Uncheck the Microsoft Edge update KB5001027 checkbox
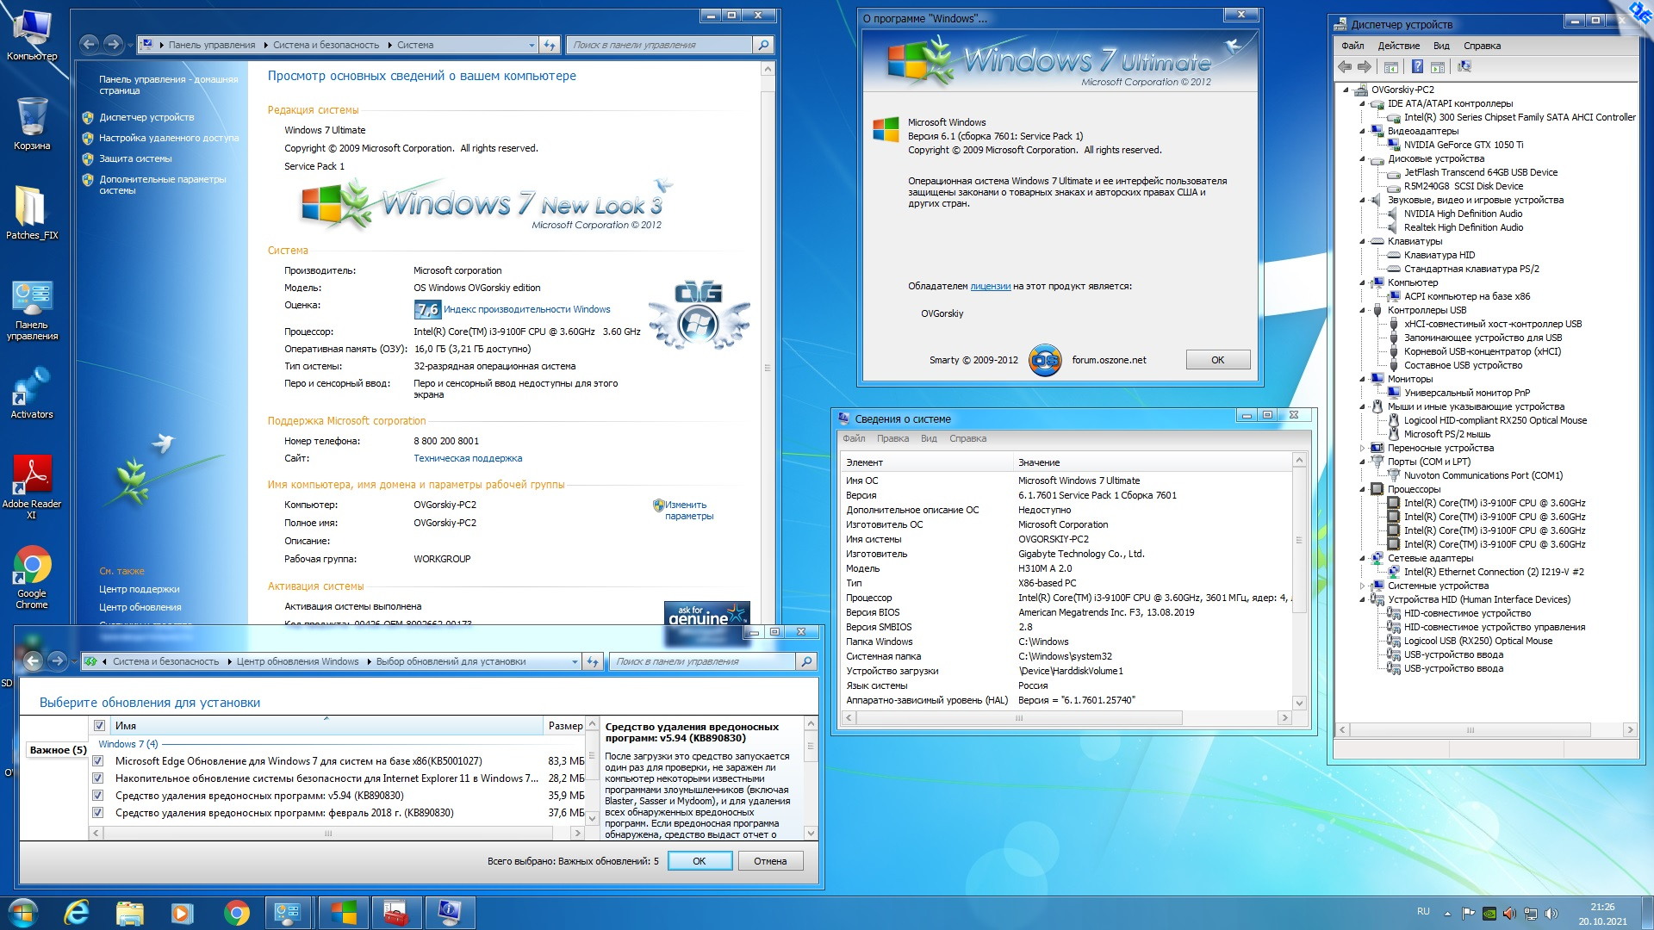The height and width of the screenshot is (930, 1654). 98,761
